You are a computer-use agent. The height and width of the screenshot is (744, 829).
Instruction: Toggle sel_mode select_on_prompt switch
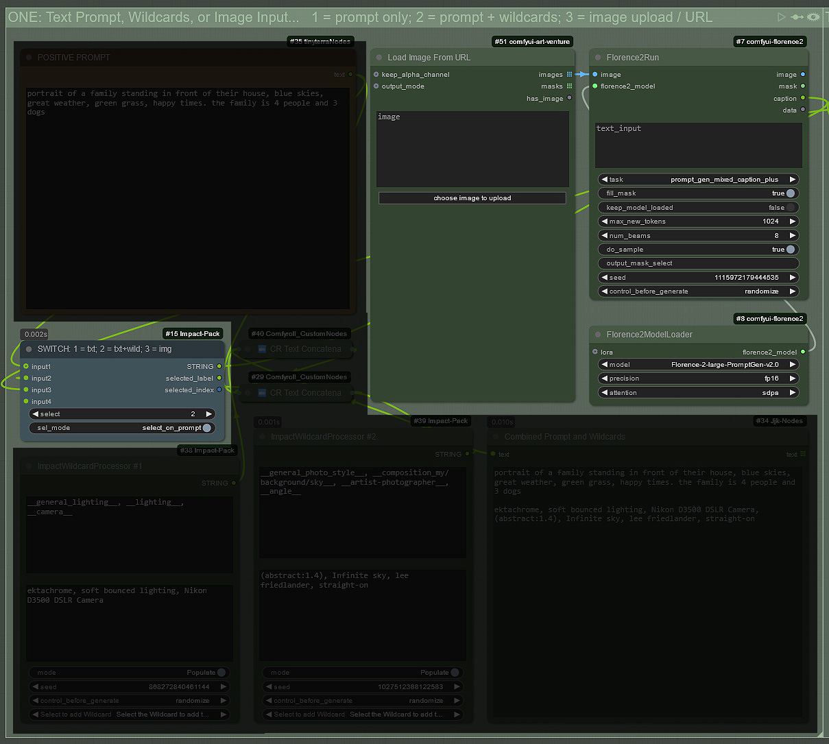click(206, 428)
